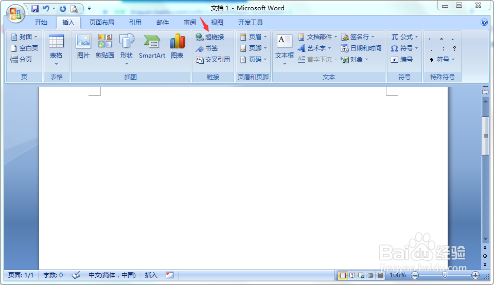Screen dimensions: 494x285
Task: Switch to Full Screen Reading view
Action: 352,276
